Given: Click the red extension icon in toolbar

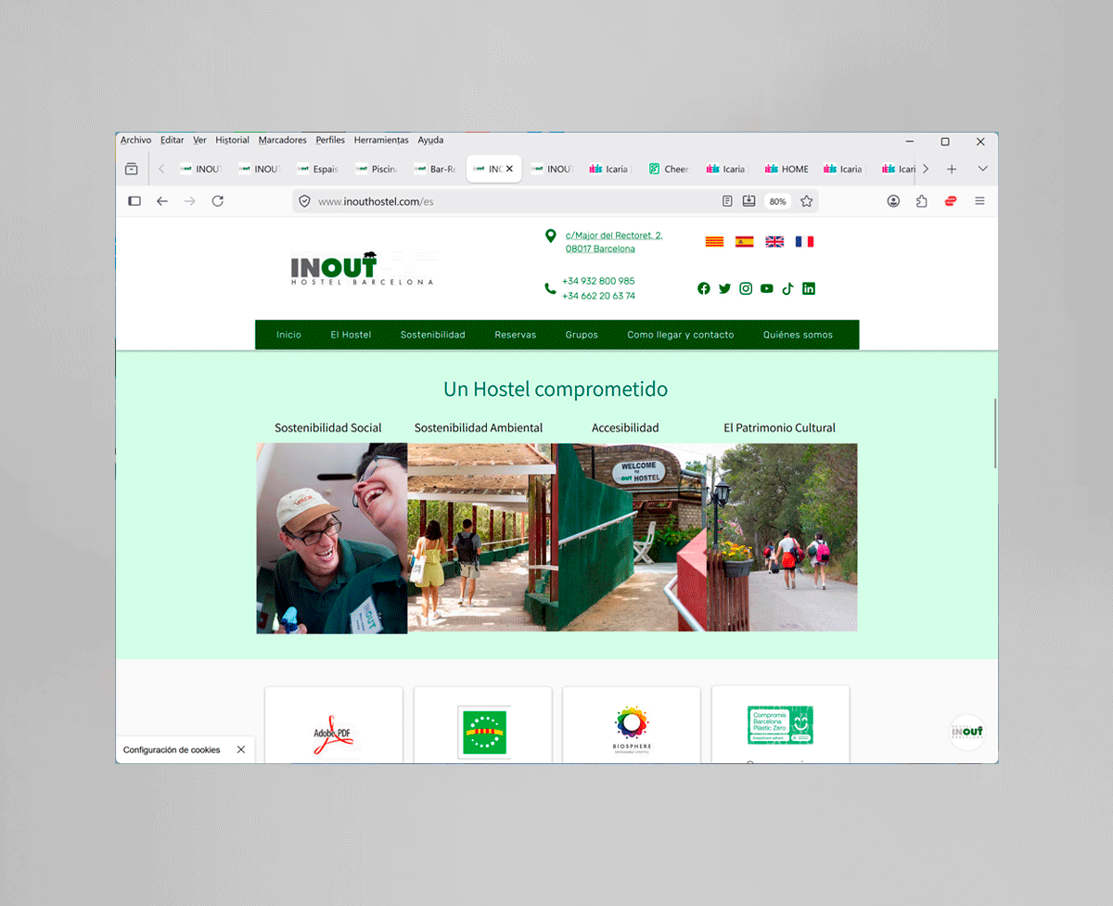Looking at the screenshot, I should (951, 200).
